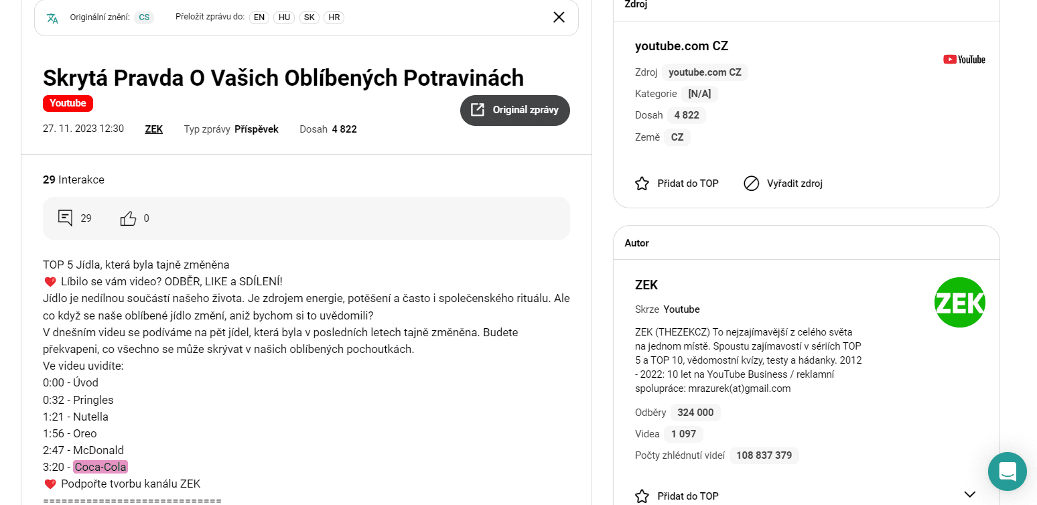Click the heart icon before Líbilo se
The width and height of the screenshot is (1037, 505).
coord(50,281)
